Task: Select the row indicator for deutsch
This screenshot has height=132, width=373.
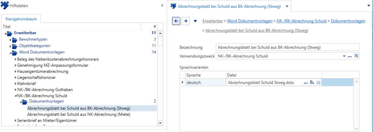Action: [x=182, y=83]
